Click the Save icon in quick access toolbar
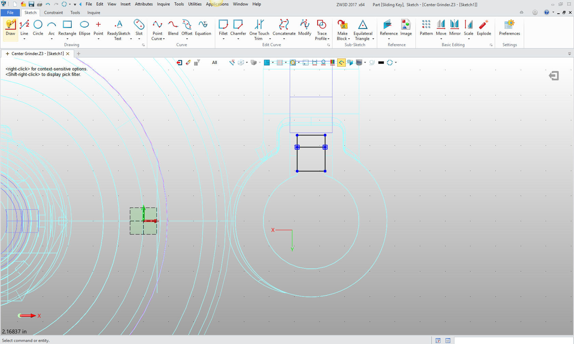 pos(31,4)
